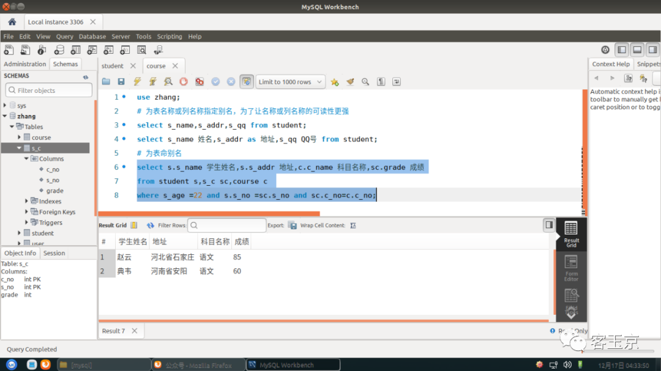Search table data icon in main toolbar
Image resolution: width=661 pixels, height=371 pixels.
click(141, 50)
